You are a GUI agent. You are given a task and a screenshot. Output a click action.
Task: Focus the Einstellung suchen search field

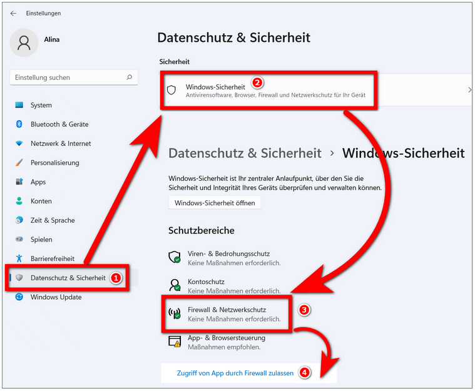tap(74, 77)
